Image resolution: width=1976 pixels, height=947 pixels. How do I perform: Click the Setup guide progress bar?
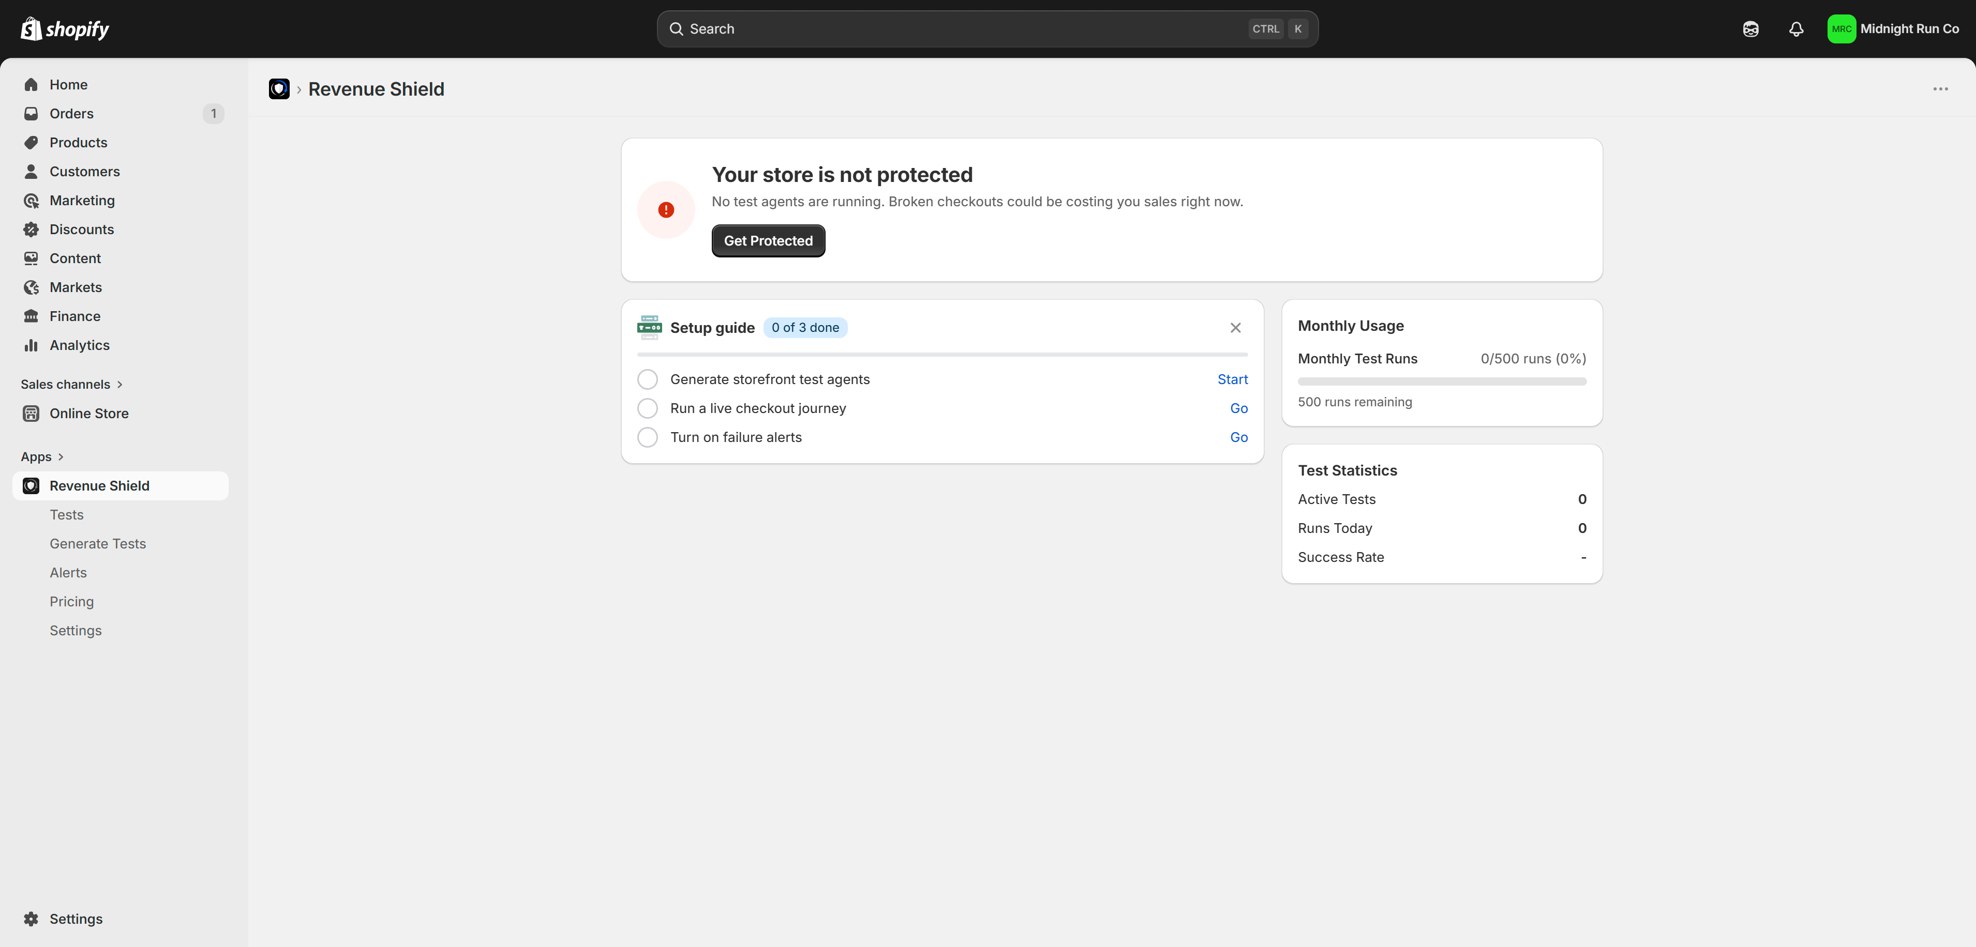pos(942,354)
